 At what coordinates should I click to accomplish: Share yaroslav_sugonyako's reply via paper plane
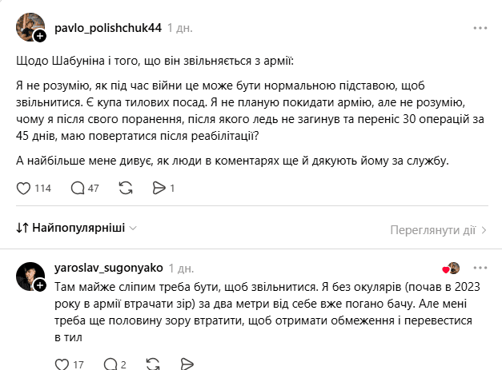pos(187,364)
